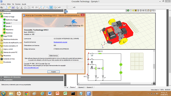The image size is (171, 96).
Task: Open the Archivo menu
Action: click(3, 4)
